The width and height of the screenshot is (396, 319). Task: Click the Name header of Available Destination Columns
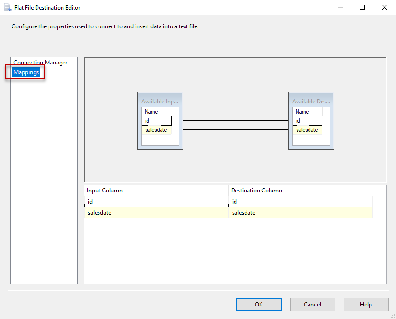(302, 111)
